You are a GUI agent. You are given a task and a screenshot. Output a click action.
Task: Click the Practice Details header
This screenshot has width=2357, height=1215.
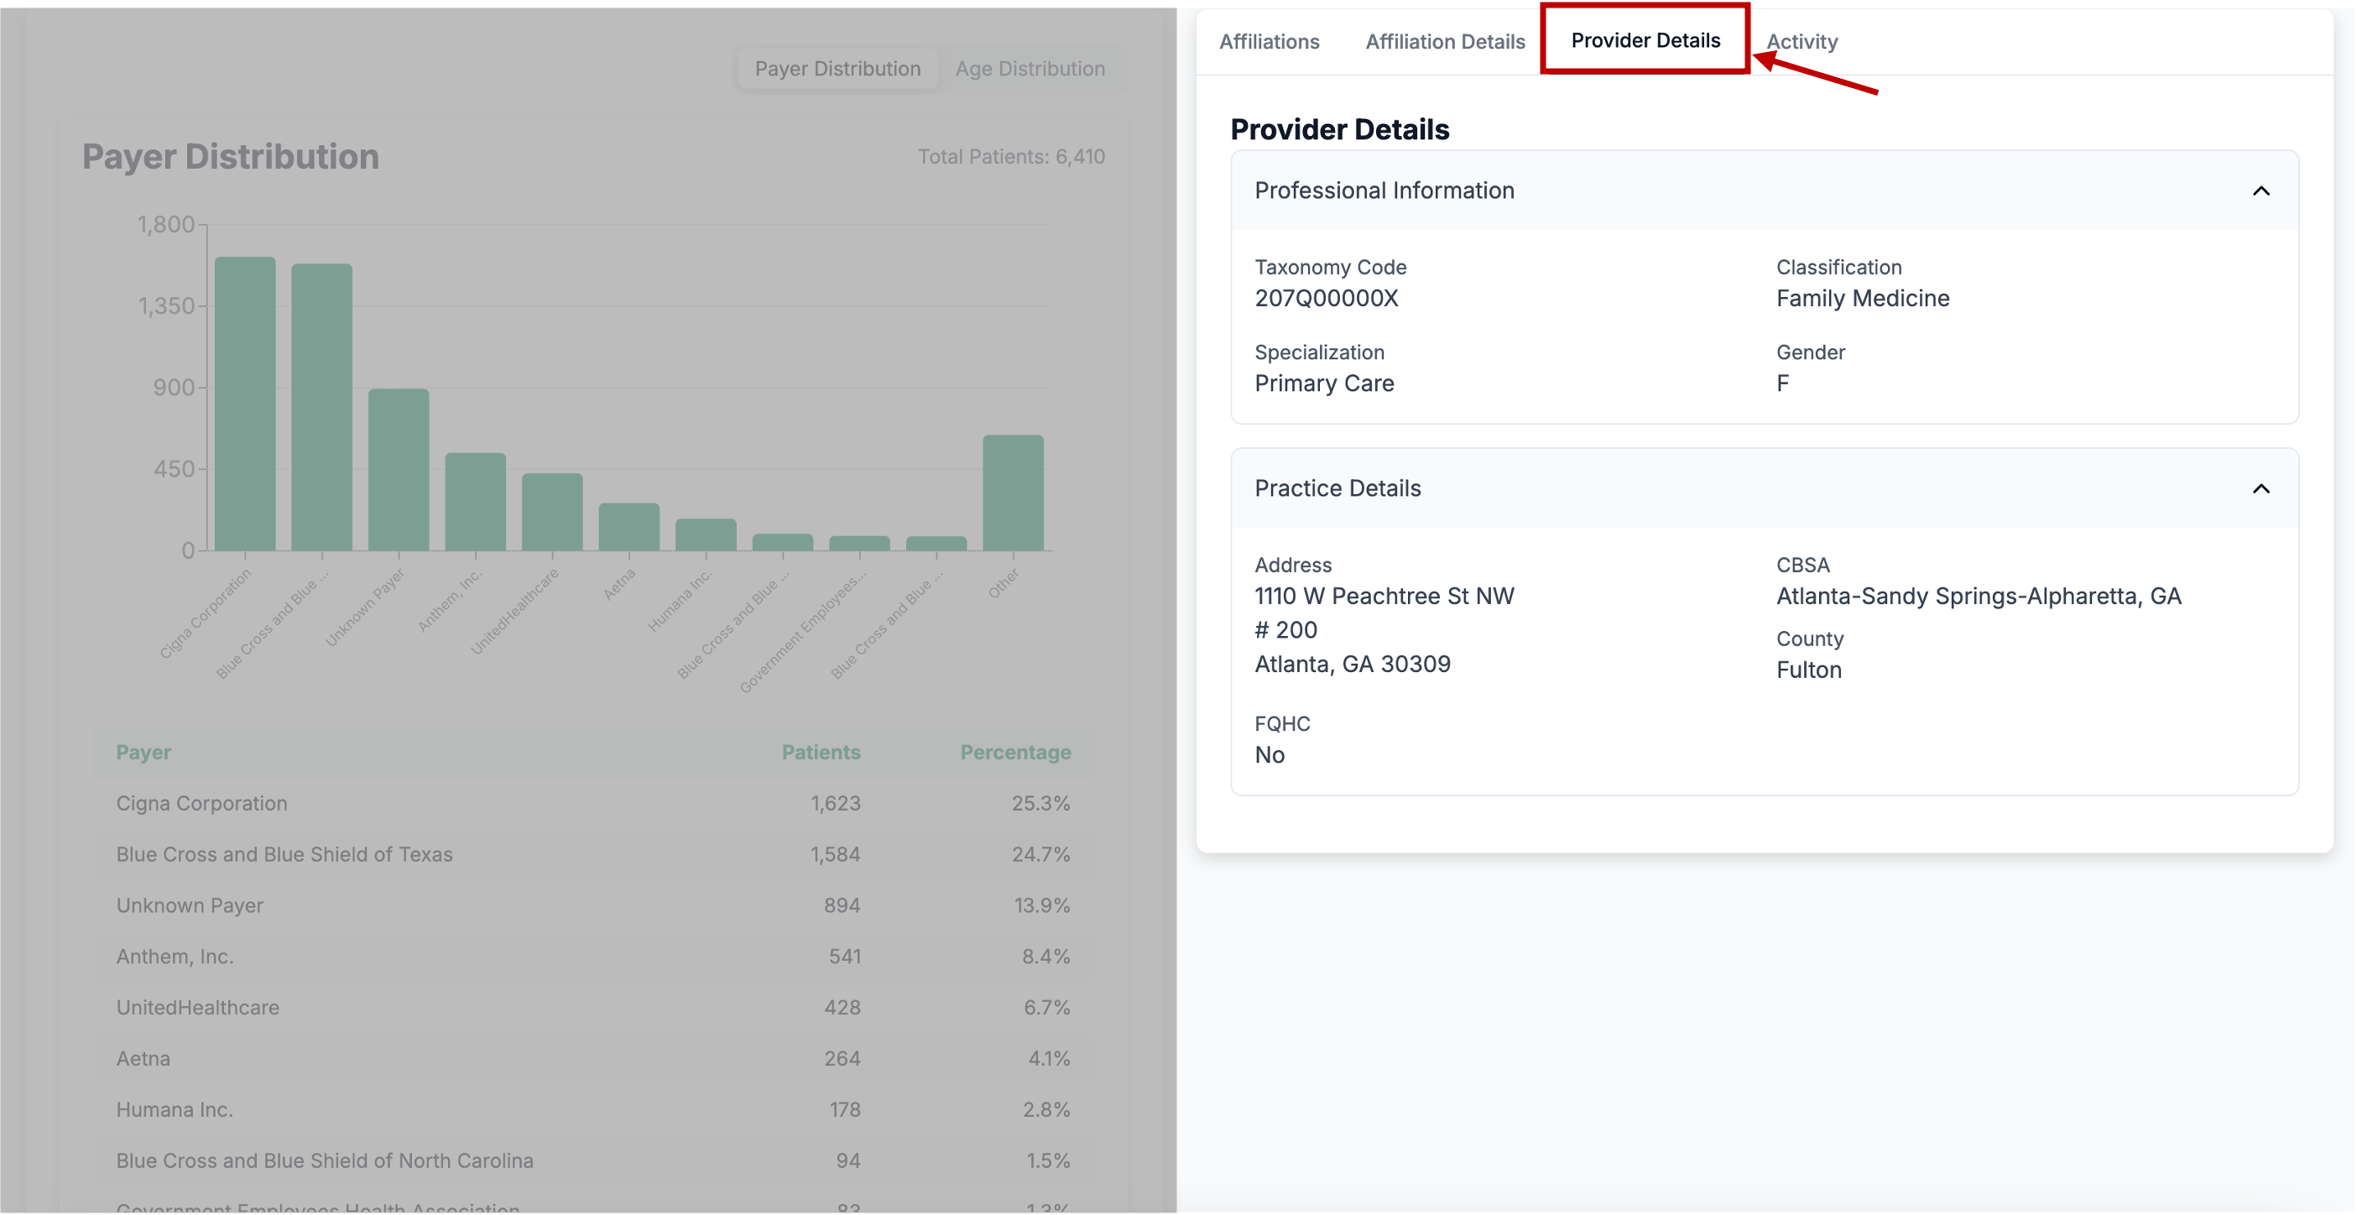pyautogui.click(x=1338, y=488)
